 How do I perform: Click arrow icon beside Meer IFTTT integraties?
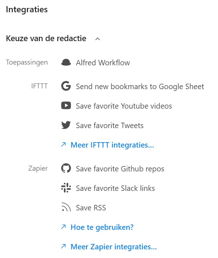[64, 145]
